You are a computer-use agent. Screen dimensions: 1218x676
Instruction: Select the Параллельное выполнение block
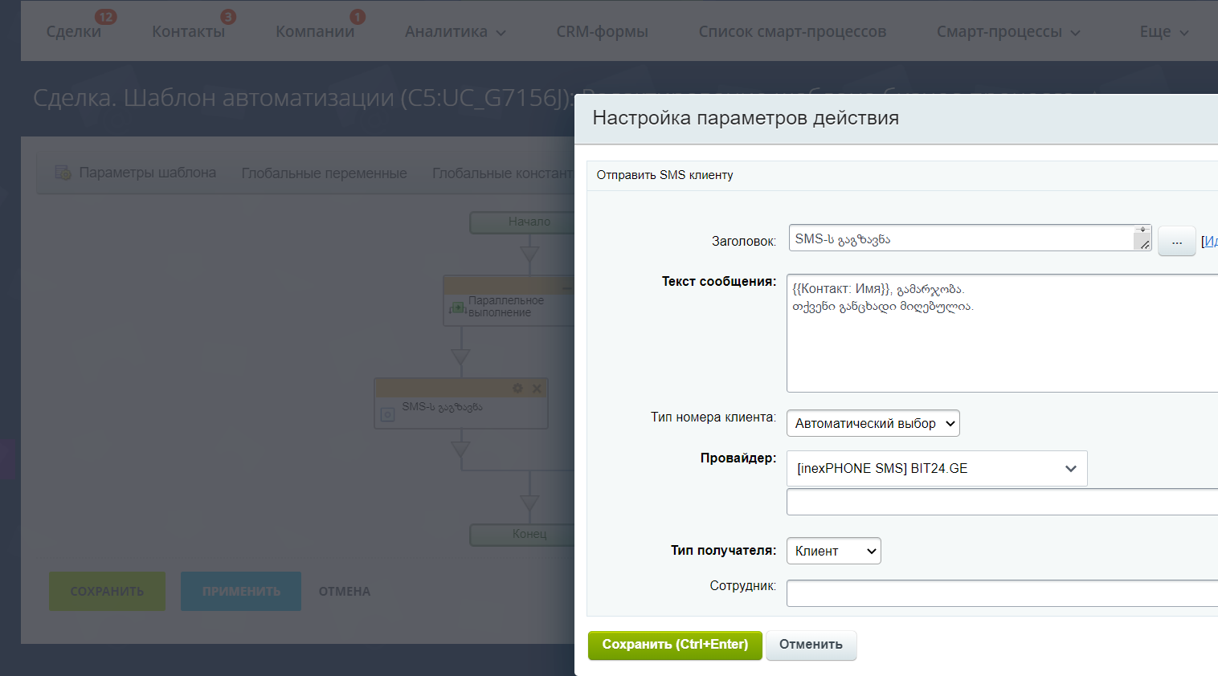[509, 301]
